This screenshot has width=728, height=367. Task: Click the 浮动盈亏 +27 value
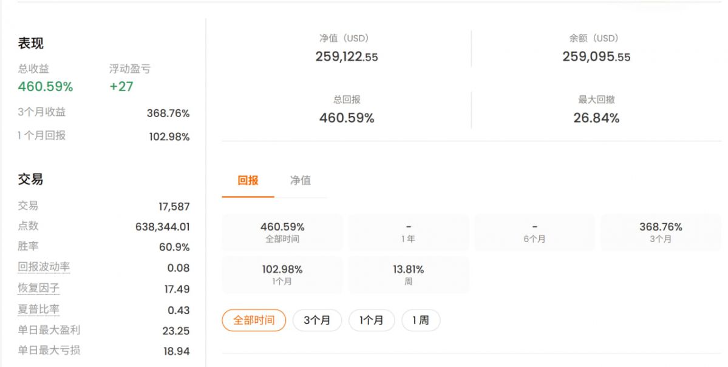(121, 87)
